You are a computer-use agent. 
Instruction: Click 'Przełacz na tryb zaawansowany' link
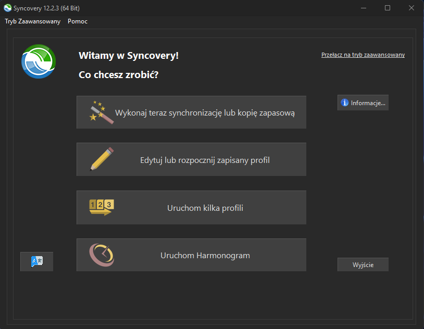[363, 55]
